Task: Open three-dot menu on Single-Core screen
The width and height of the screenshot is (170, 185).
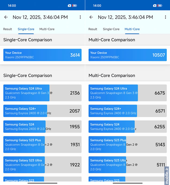Action: click(80, 17)
